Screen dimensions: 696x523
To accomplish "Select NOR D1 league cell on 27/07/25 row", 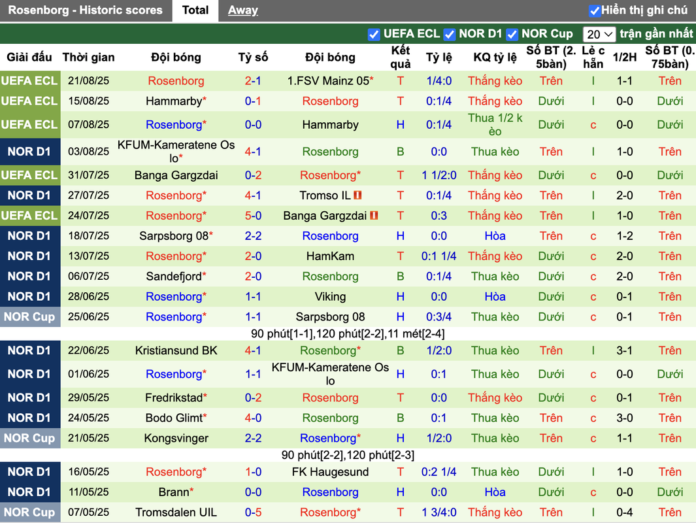I will (x=30, y=195).
